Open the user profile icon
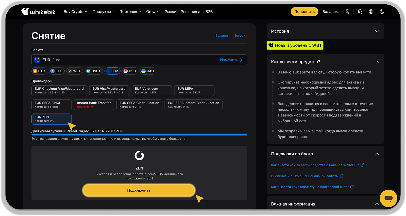 [x=347, y=12]
